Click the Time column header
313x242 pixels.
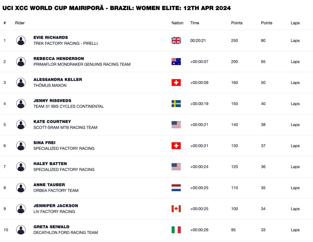[195, 23]
